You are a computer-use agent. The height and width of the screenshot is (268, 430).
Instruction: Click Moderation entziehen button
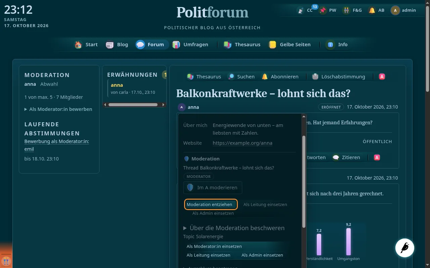pos(211,204)
